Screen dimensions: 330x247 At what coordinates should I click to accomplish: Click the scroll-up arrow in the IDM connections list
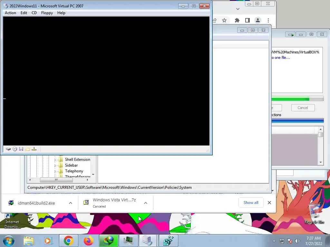click(x=321, y=129)
